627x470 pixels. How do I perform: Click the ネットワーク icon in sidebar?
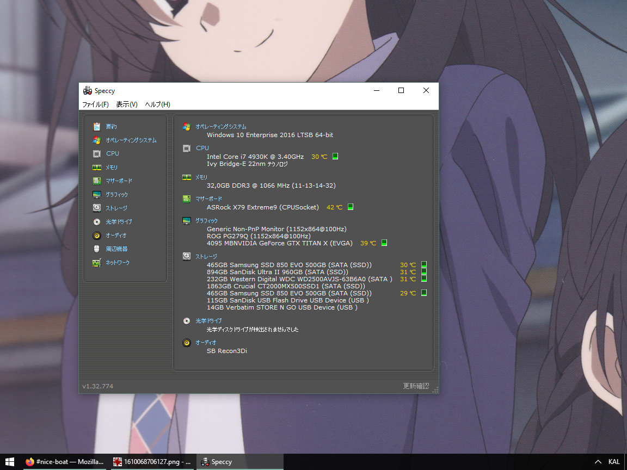click(x=97, y=263)
